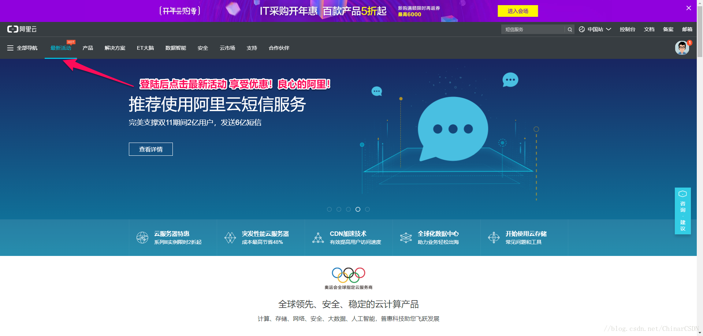
Task: Click the 开年采购季 banner logo
Action: tap(180, 11)
